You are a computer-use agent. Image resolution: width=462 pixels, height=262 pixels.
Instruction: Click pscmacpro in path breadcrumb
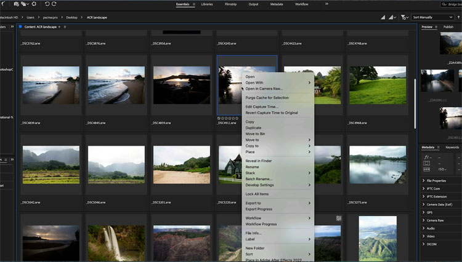click(50, 17)
